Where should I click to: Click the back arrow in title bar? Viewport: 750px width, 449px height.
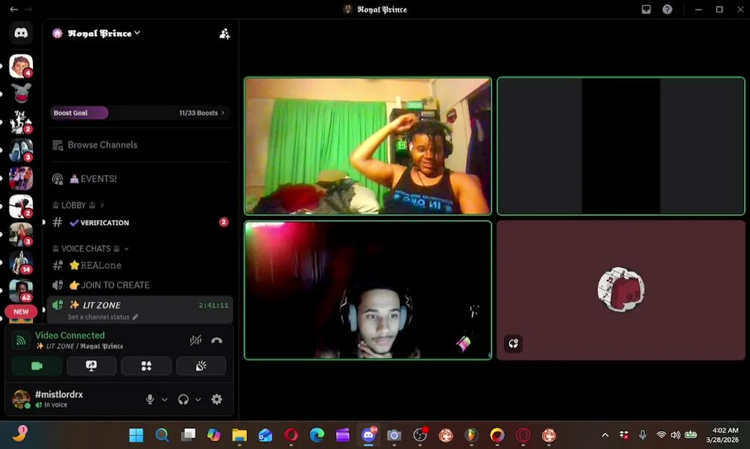point(14,9)
